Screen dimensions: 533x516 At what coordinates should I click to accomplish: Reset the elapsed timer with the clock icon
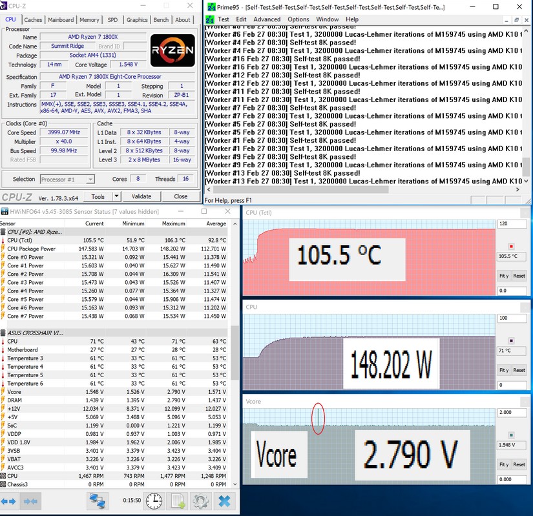click(154, 501)
